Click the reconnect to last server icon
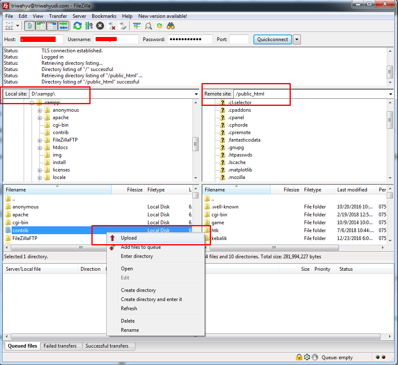 click(123, 26)
